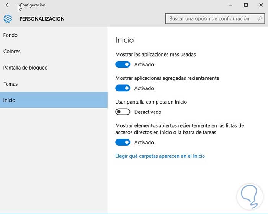Turn off Mostrar aplicaciones agregadas recientemente
Screen dimensions: 268x214
tap(123, 88)
